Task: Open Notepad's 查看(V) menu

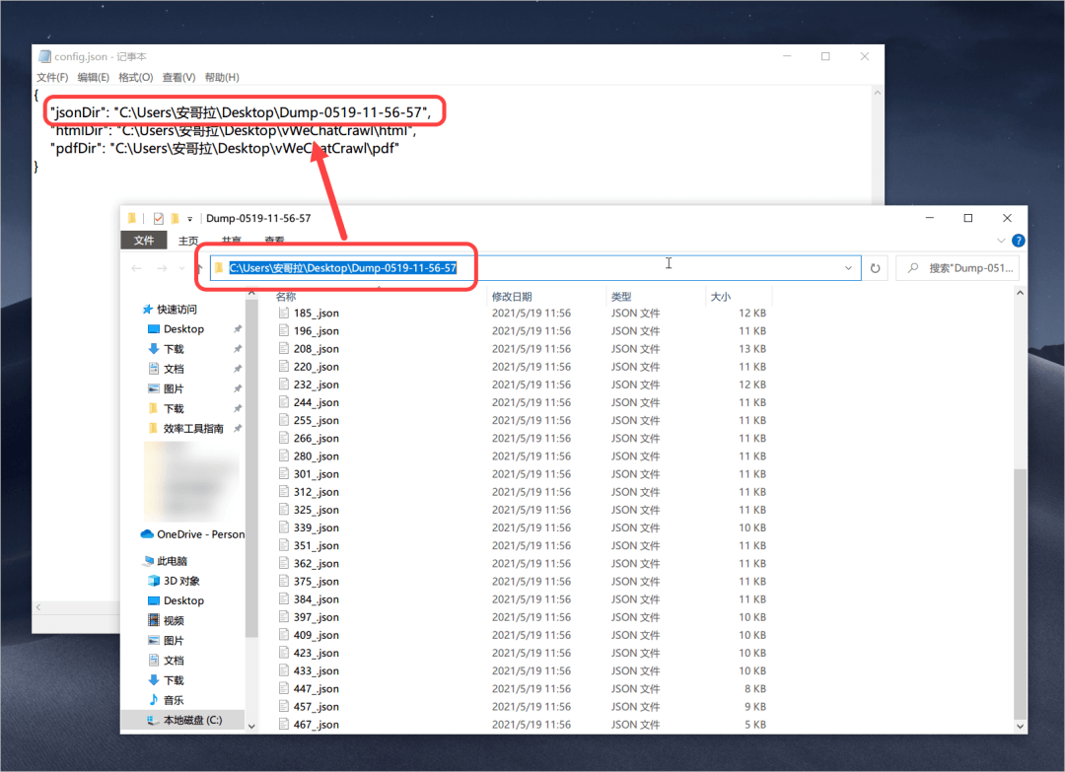Action: 178,78
